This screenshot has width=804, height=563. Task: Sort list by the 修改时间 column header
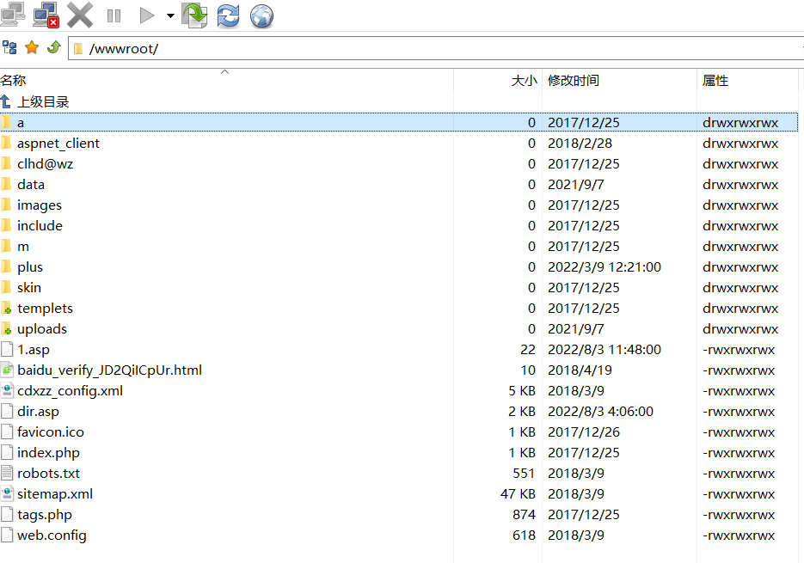tap(574, 81)
